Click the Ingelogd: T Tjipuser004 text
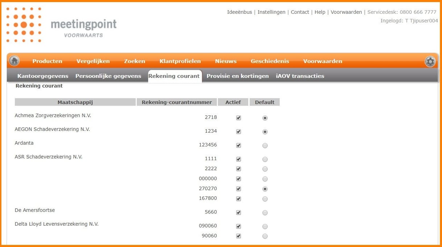 pyautogui.click(x=409, y=21)
